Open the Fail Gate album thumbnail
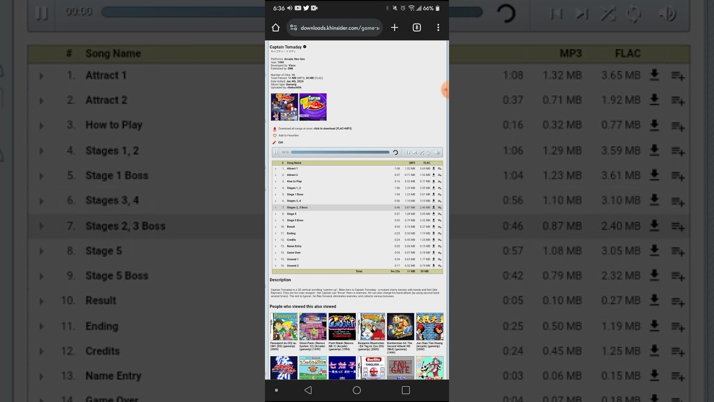This screenshot has width=714, height=402. click(x=401, y=368)
